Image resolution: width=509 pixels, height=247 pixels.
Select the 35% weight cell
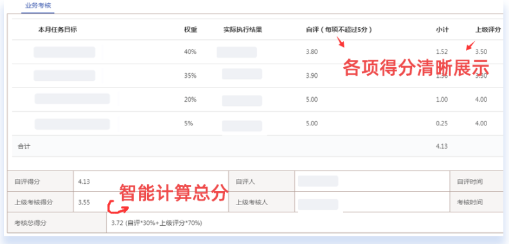(190, 76)
